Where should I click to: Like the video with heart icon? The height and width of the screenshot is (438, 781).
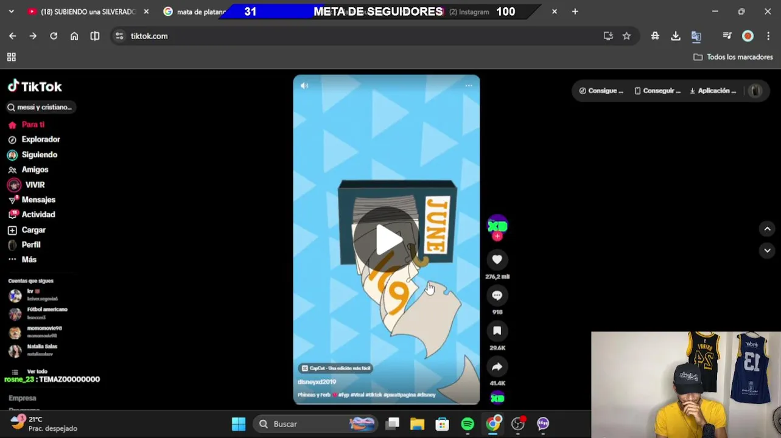497,260
